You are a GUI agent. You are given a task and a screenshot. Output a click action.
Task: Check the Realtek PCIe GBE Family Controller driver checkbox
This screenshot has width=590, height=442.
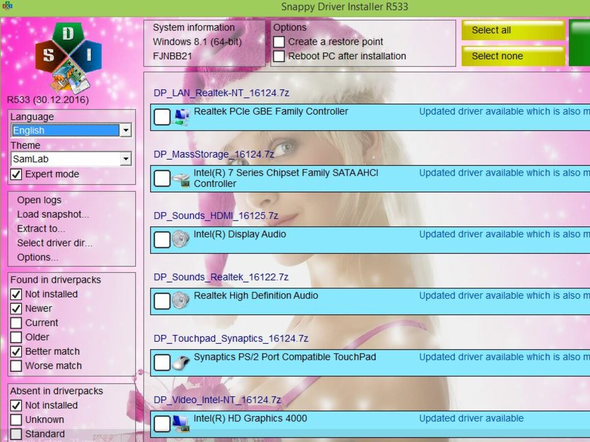[x=162, y=116]
